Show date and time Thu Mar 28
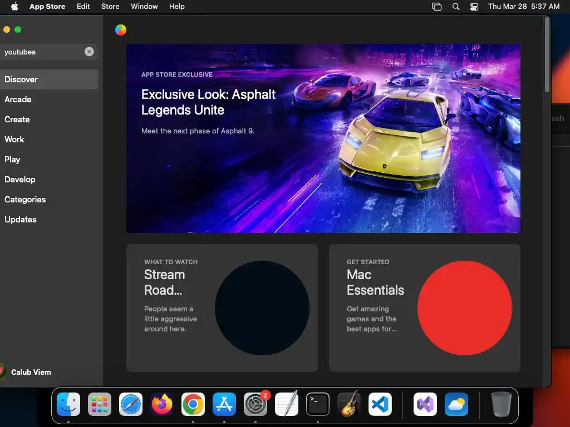 pos(524,7)
